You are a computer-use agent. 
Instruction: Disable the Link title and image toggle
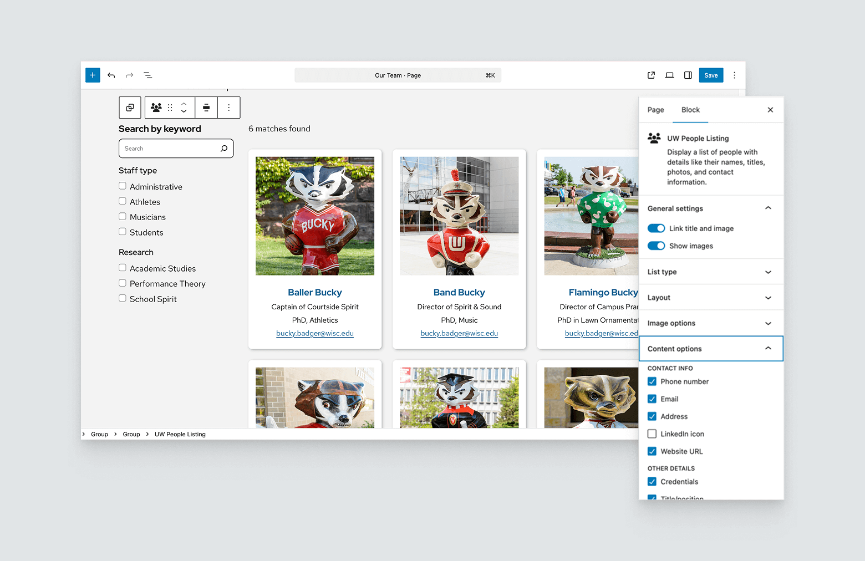coord(656,228)
